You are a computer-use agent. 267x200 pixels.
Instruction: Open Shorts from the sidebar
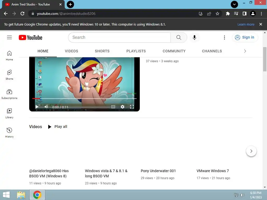(9, 75)
